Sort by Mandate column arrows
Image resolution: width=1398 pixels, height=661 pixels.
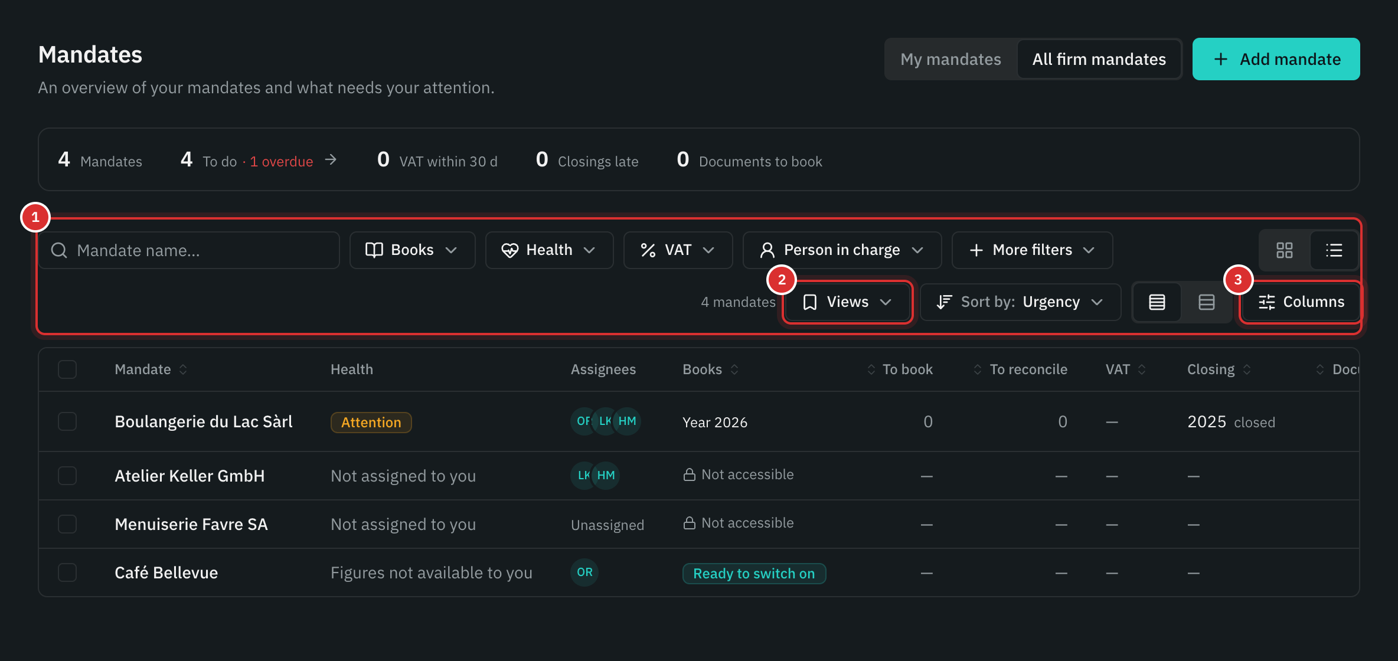pyautogui.click(x=183, y=369)
